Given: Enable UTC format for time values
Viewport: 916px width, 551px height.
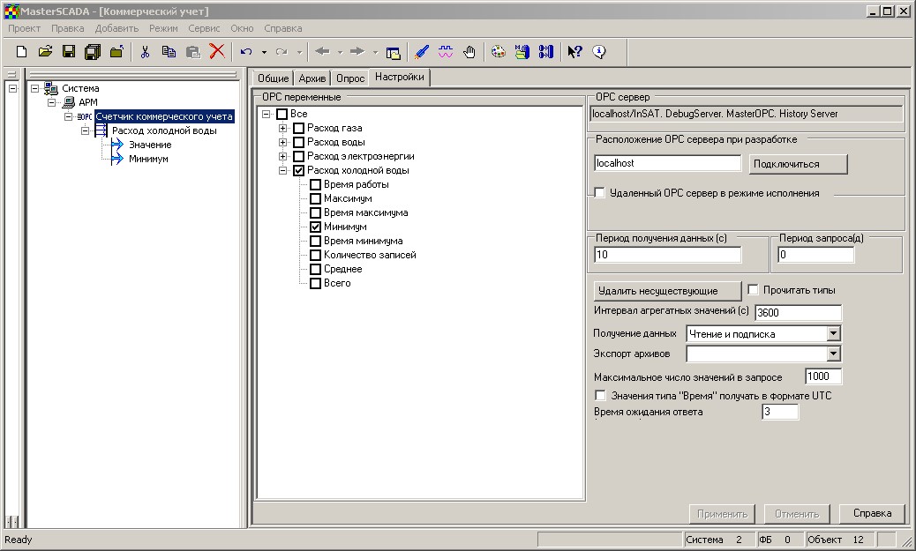Looking at the screenshot, I should point(600,395).
